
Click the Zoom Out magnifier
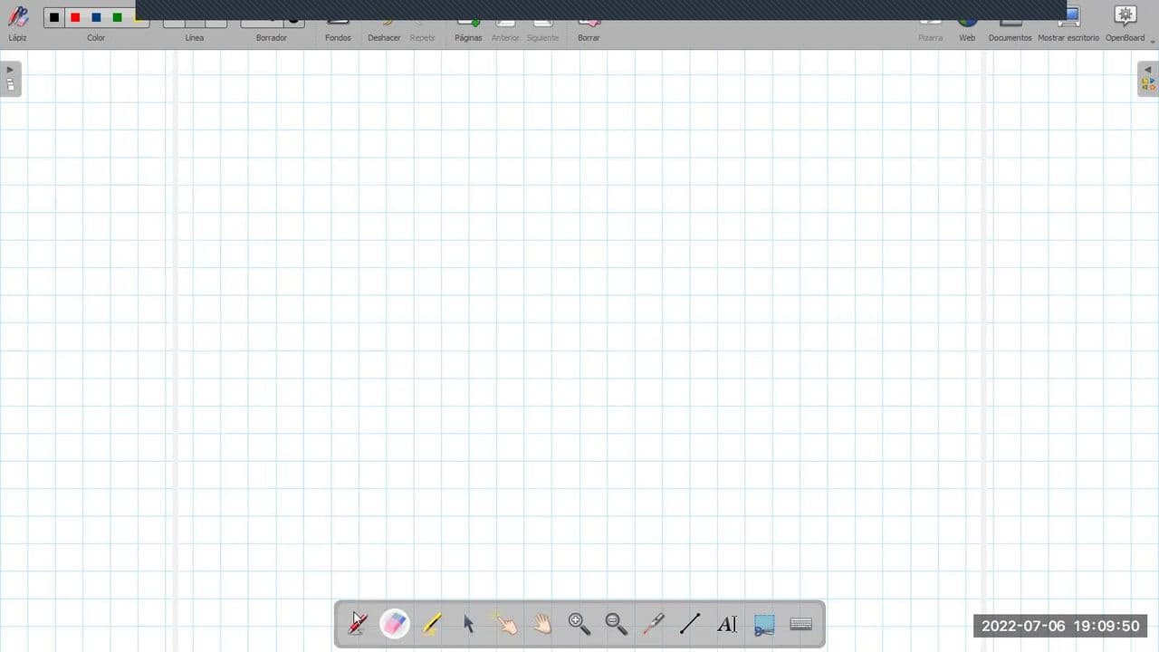[617, 624]
